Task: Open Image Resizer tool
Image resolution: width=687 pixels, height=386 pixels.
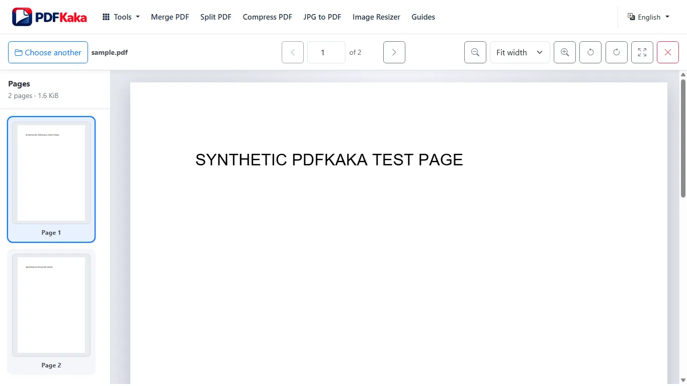Action: coord(376,17)
